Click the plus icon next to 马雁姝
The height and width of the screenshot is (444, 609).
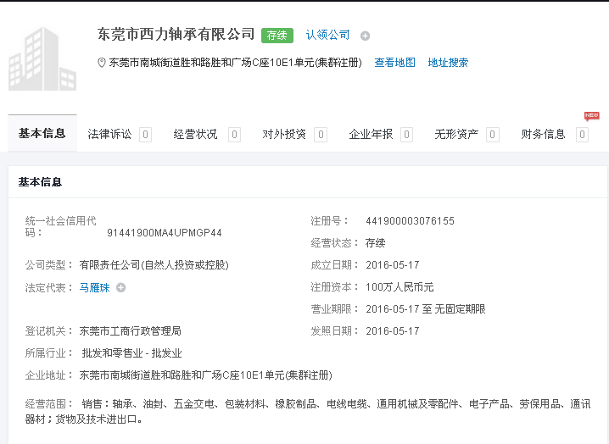click(x=120, y=287)
